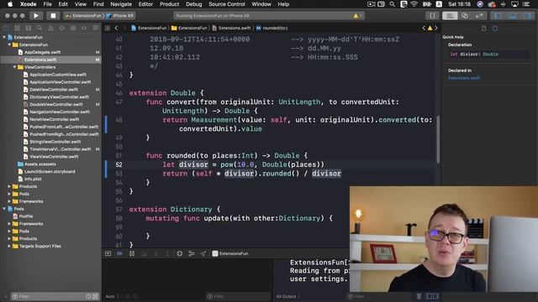Viewport: 538px width, 302px height.
Task: Follow the Extensions.swift Declared In link
Action: [464, 78]
